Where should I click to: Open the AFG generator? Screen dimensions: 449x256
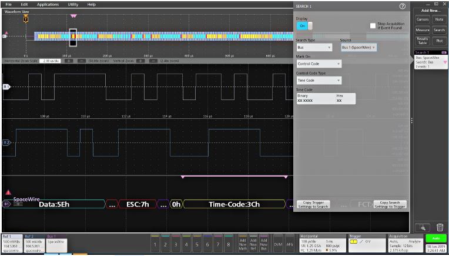click(290, 242)
